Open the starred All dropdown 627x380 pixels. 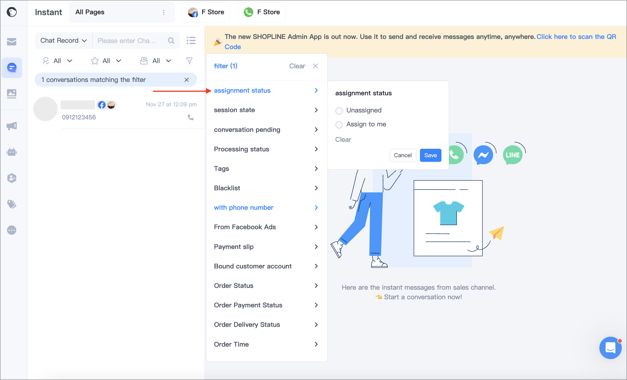106,61
